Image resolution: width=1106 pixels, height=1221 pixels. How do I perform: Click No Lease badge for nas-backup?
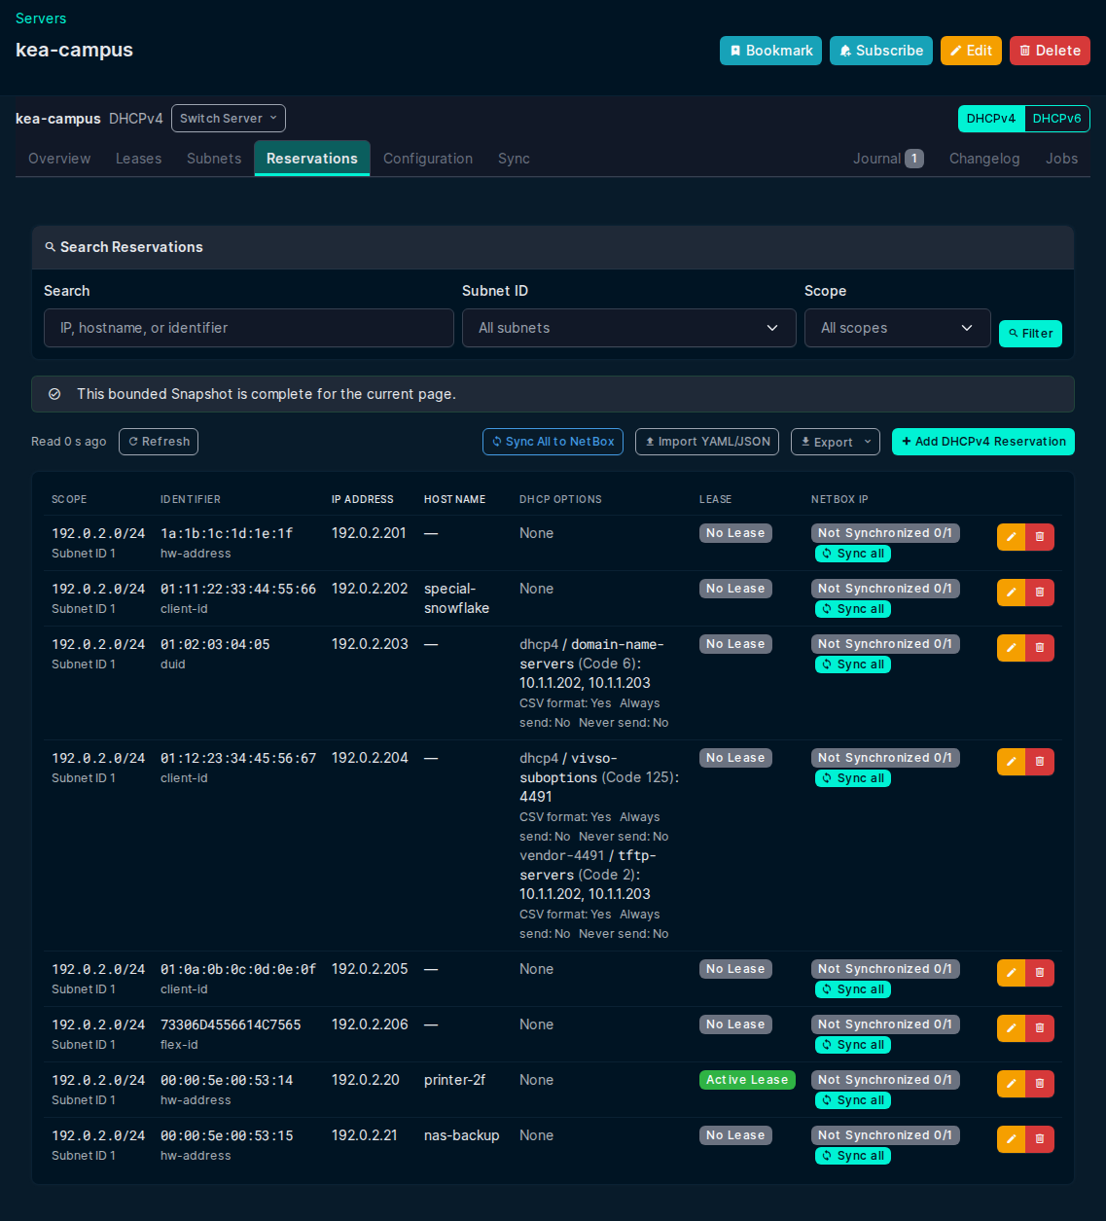click(735, 1135)
